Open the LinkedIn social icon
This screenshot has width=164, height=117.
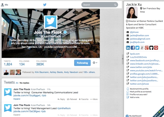pos(128,48)
